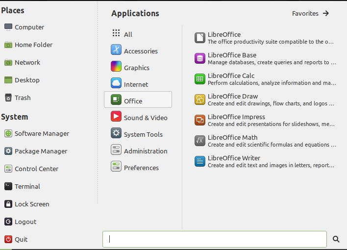
Task: Click the Network label in Places
Action: tap(27, 62)
